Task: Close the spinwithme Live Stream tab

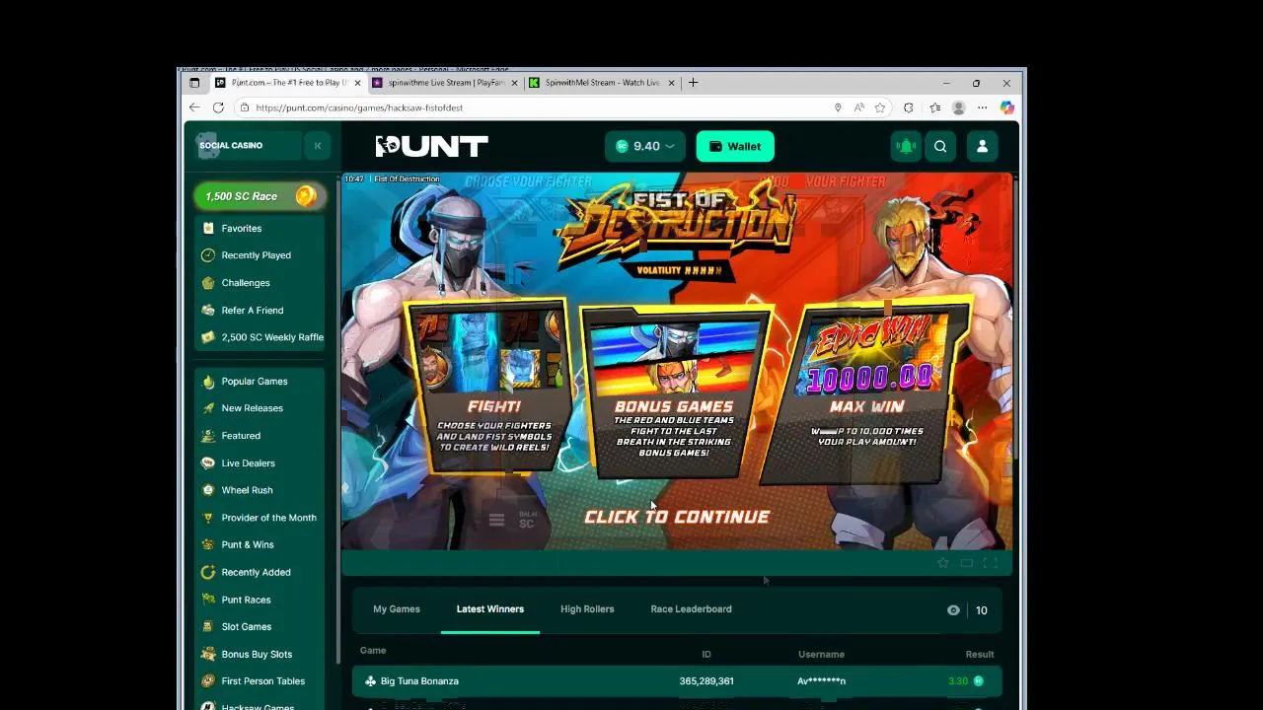Action: [x=514, y=83]
